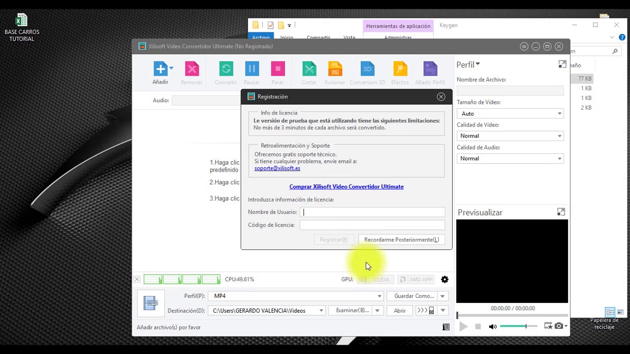Image resolution: width=630 pixels, height=354 pixels.
Task: Play the preview video
Action: point(463,326)
